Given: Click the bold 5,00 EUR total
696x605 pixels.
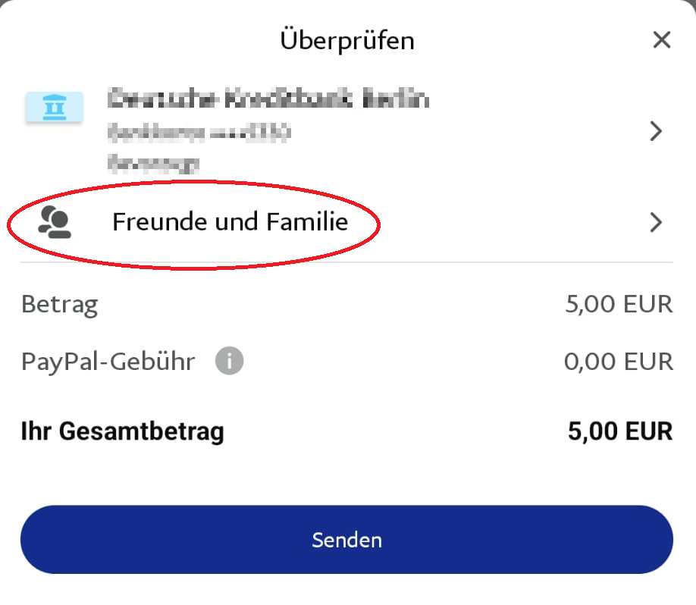Looking at the screenshot, I should coord(620,431).
